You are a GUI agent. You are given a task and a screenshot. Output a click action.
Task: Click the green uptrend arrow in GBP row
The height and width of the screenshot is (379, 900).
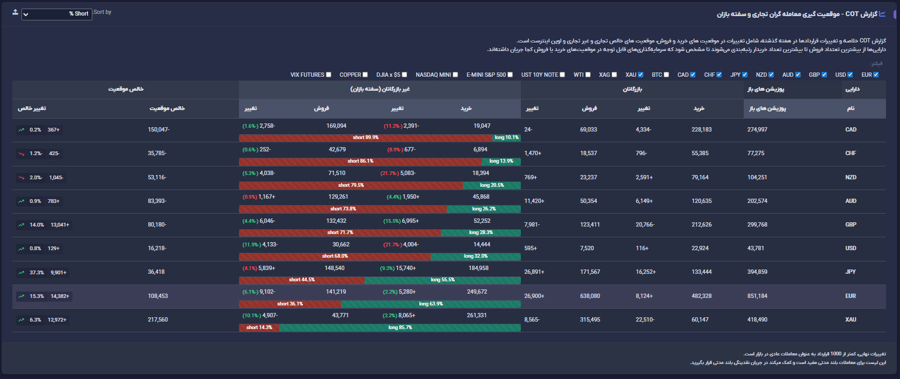click(21, 225)
